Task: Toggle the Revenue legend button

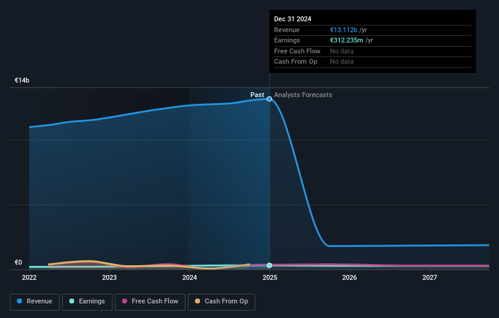Action: click(35, 302)
